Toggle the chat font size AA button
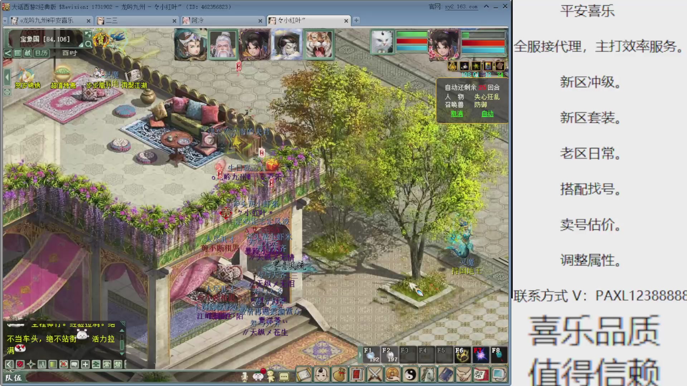The image size is (687, 386). (42, 364)
